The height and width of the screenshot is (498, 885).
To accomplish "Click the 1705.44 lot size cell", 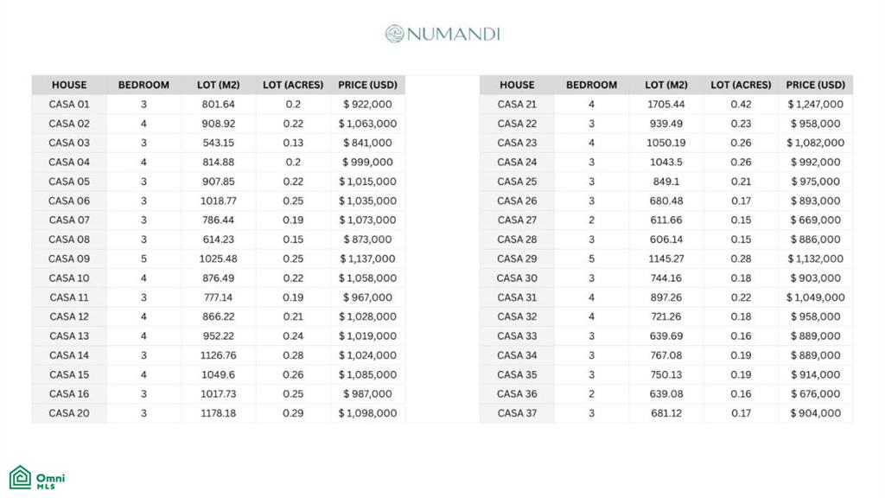I will (666, 104).
